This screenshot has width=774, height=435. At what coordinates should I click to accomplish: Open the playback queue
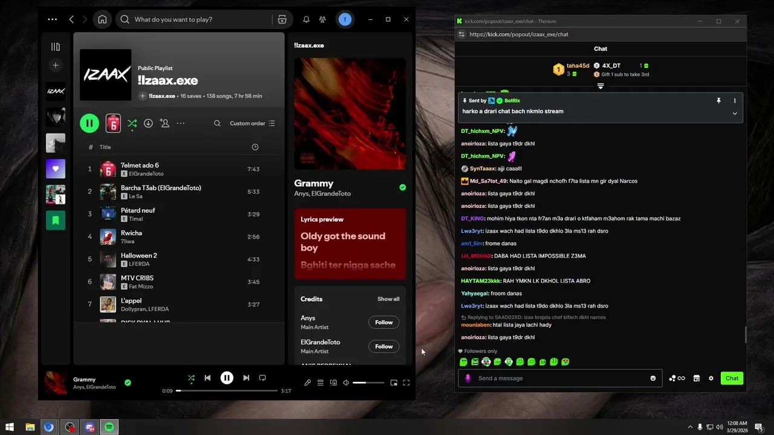click(x=320, y=382)
